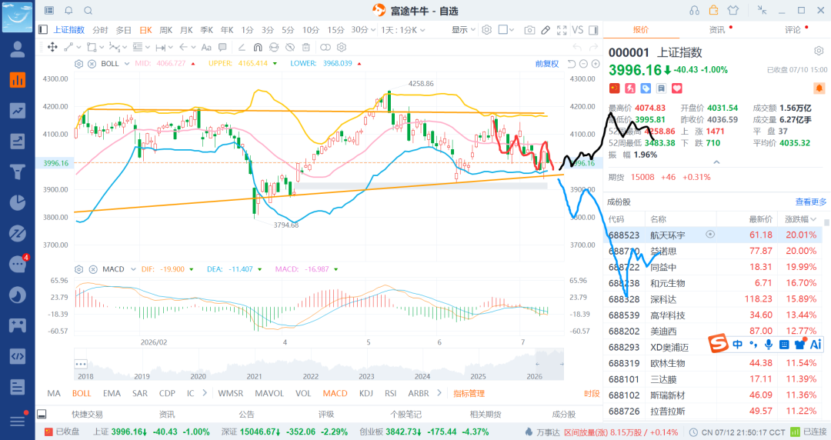
Task: Open the account profile sidebar icon
Action: click(18, 49)
